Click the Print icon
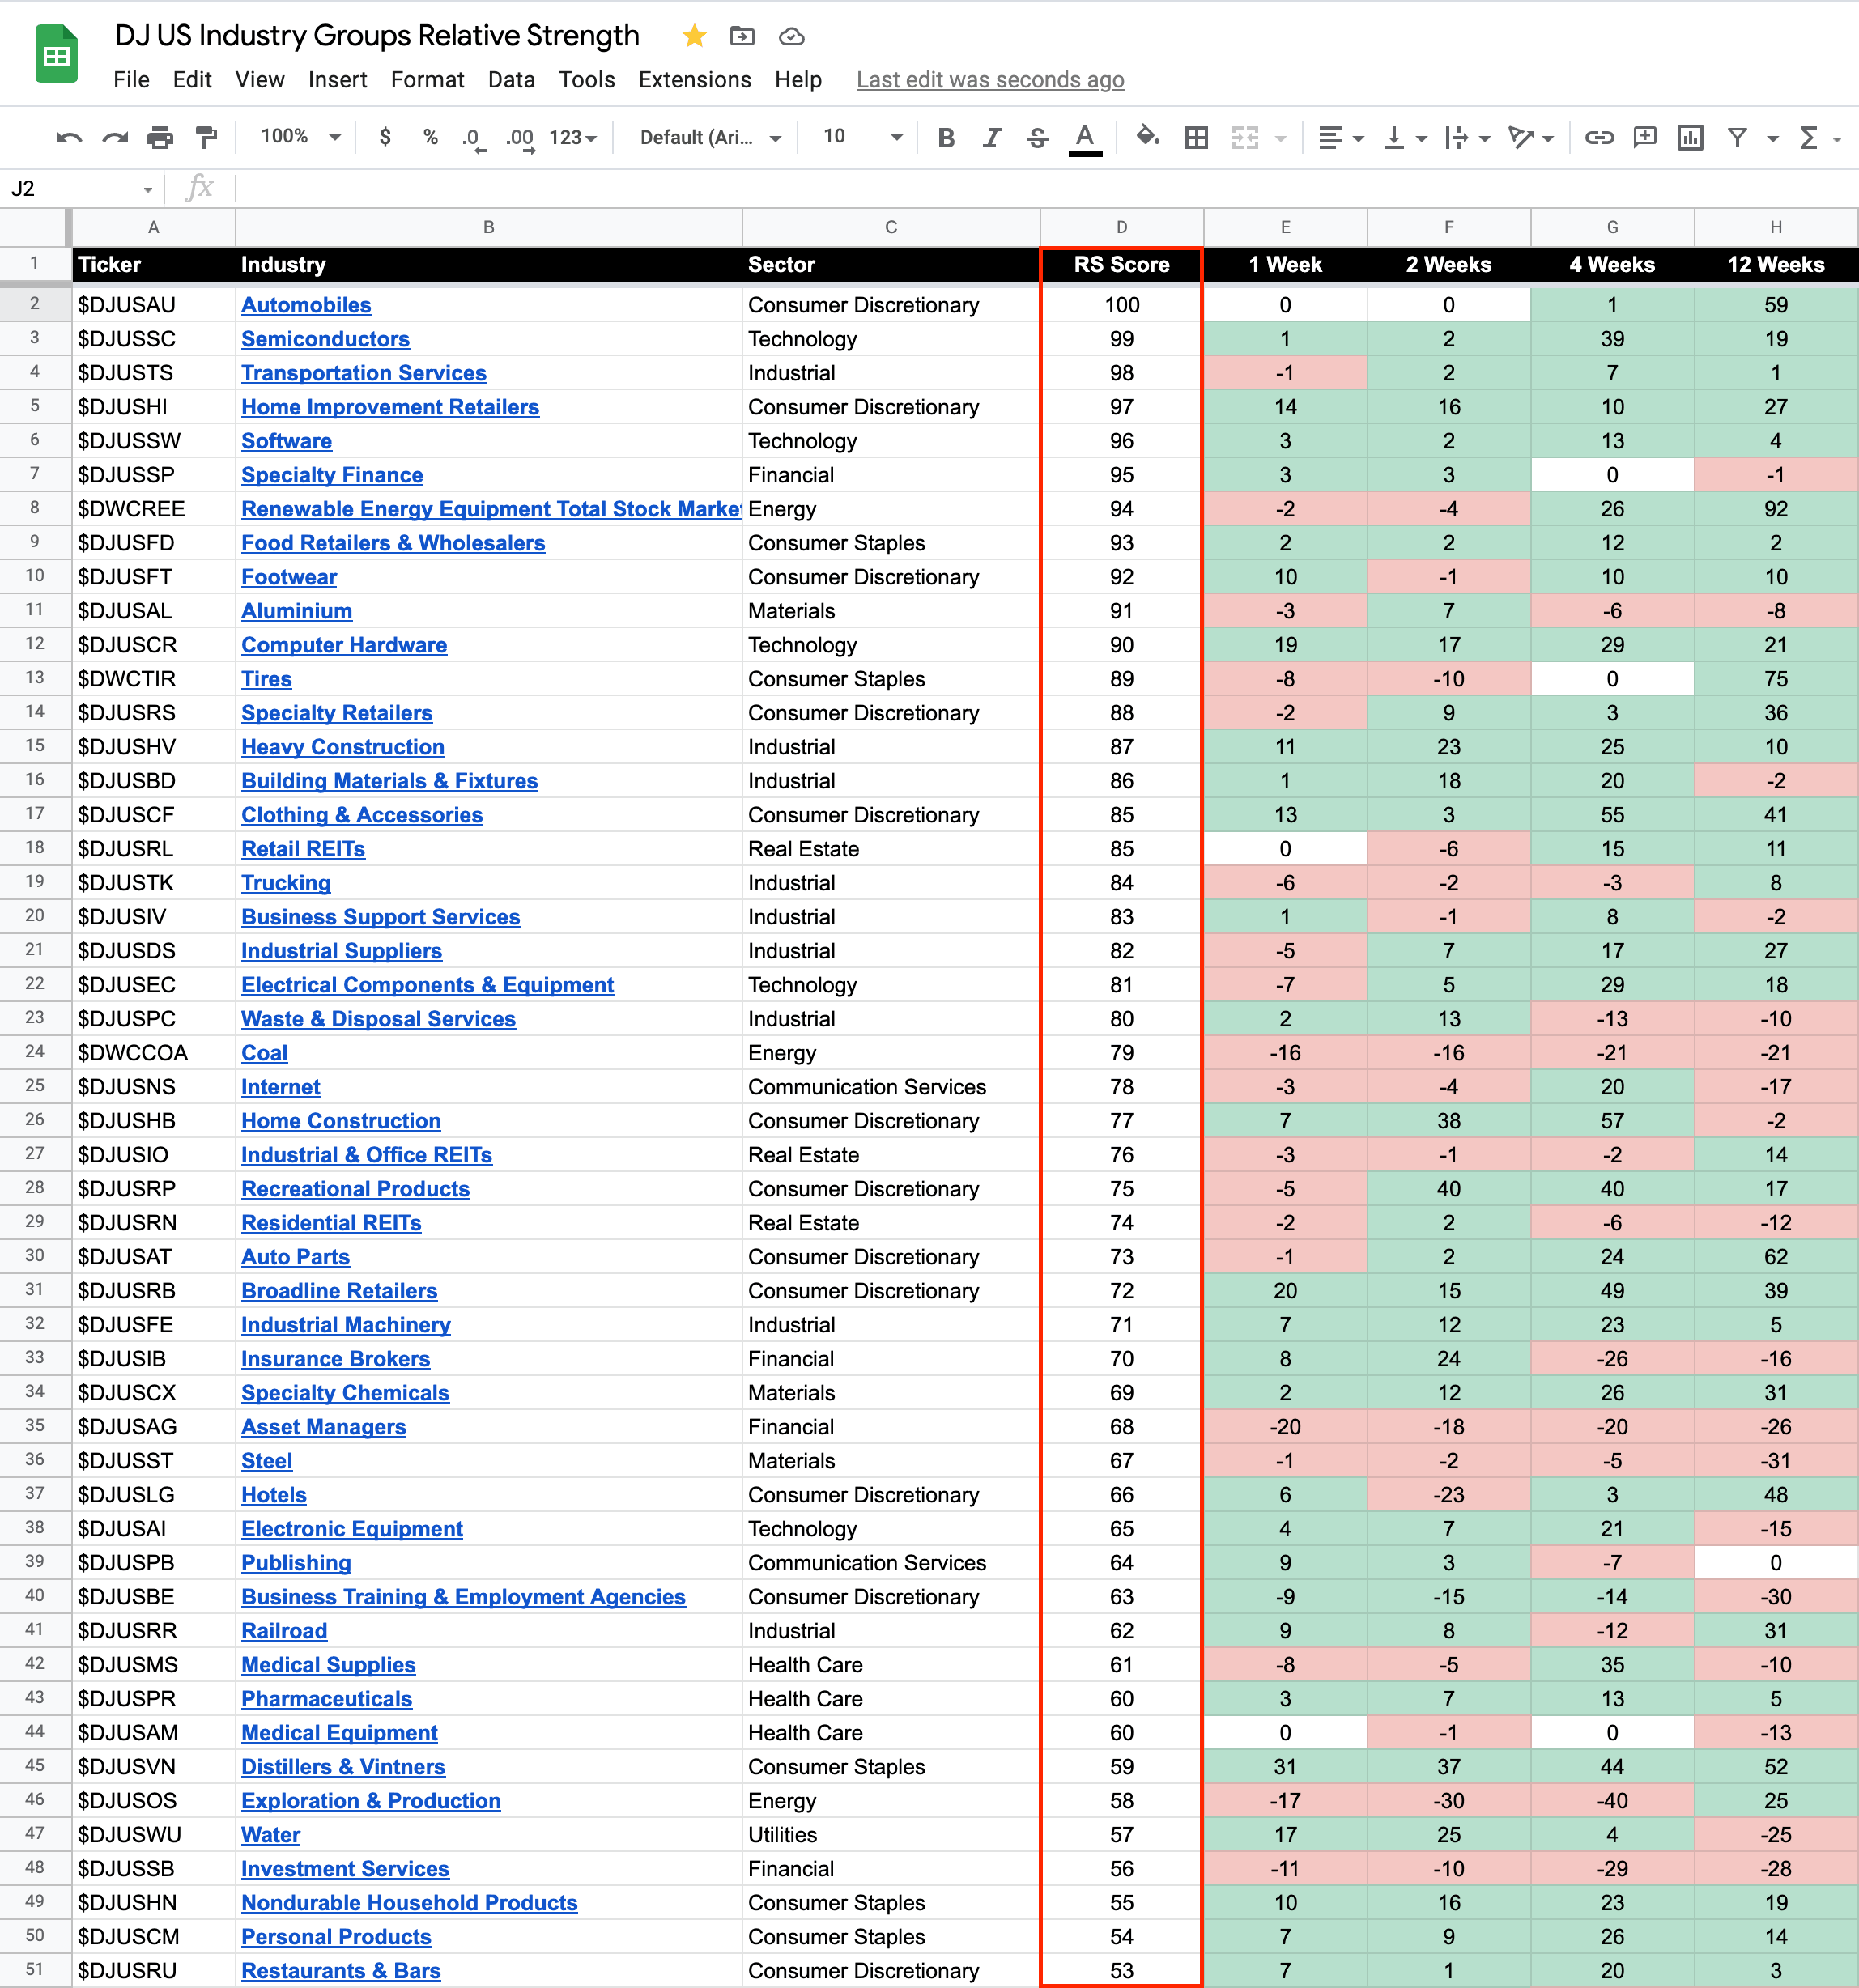Viewport: 1859px width, 1988px height. 160,138
